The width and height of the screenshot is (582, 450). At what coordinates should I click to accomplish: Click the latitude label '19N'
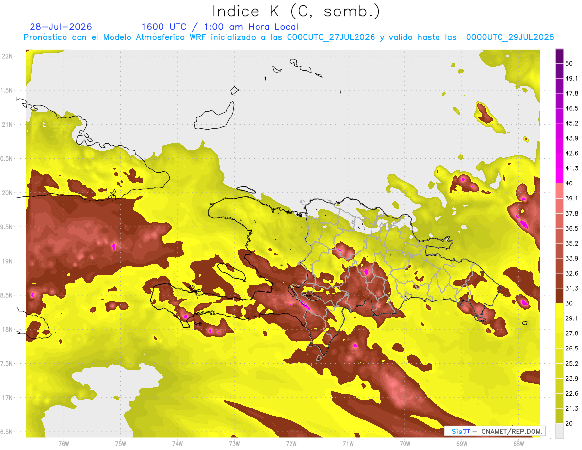point(7,261)
